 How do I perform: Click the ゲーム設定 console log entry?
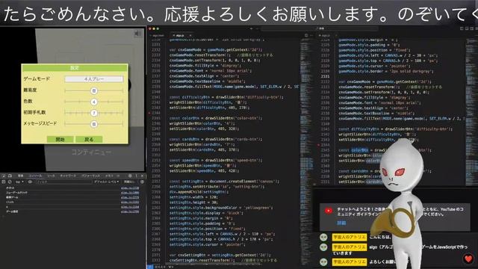[x=12, y=211]
